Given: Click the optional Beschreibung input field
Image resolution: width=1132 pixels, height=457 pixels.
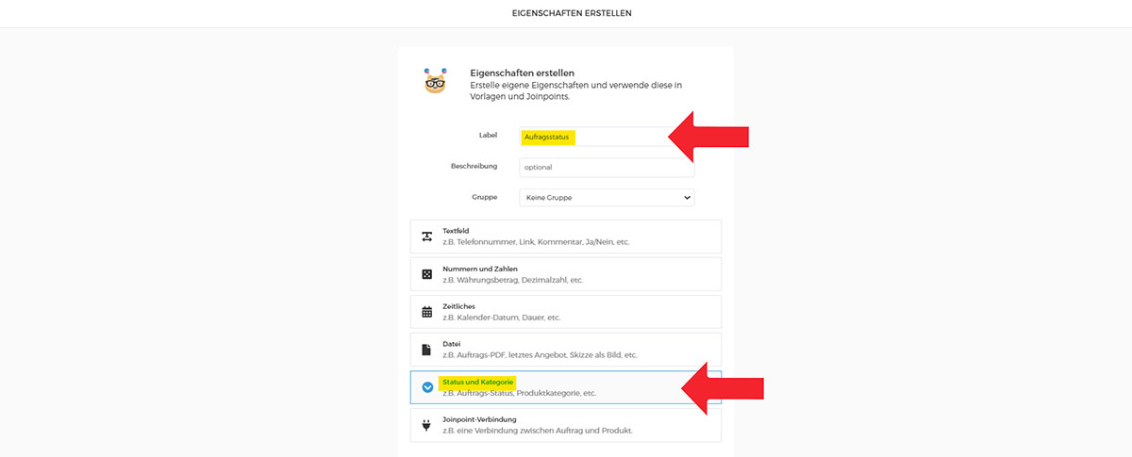Looking at the screenshot, I should 607,167.
